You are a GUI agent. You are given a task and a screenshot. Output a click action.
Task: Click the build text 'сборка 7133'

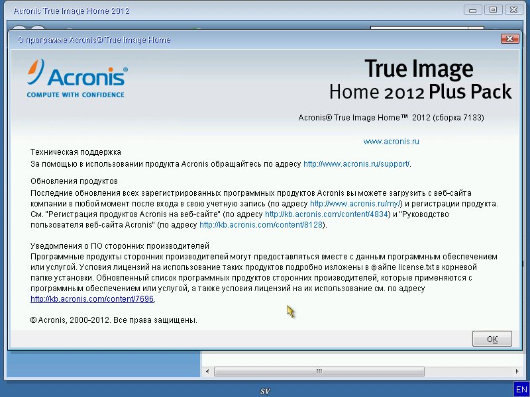[458, 118]
